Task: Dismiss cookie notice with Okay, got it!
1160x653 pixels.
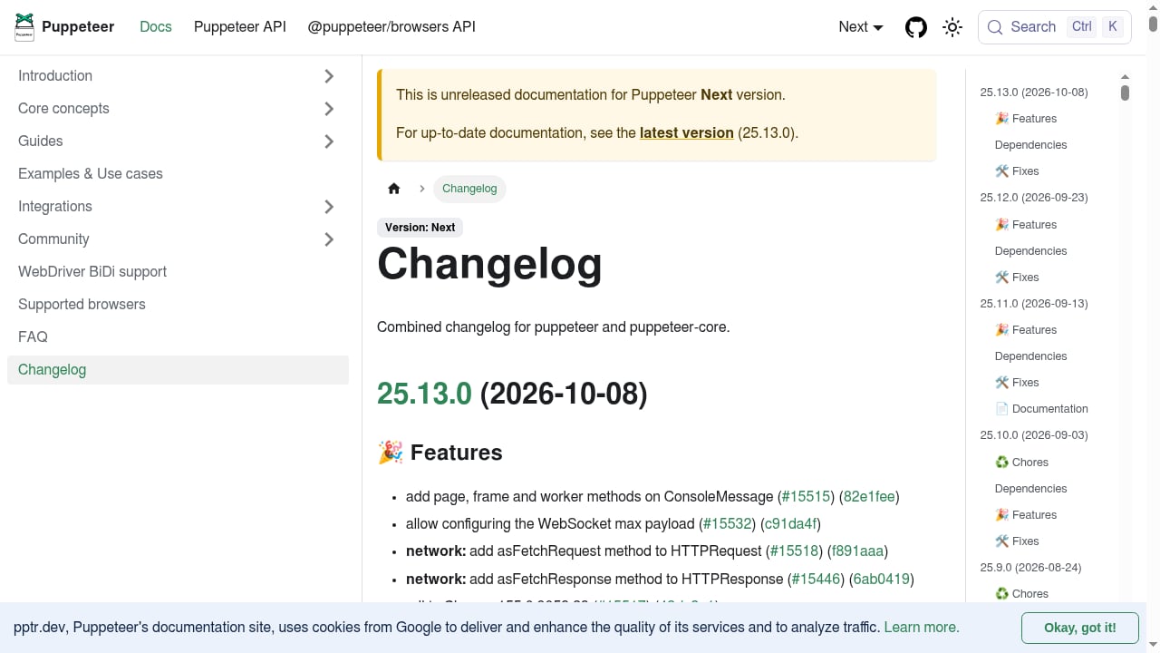Action: point(1079,628)
